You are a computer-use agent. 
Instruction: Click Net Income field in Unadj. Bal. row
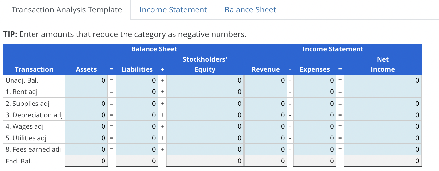point(383,80)
